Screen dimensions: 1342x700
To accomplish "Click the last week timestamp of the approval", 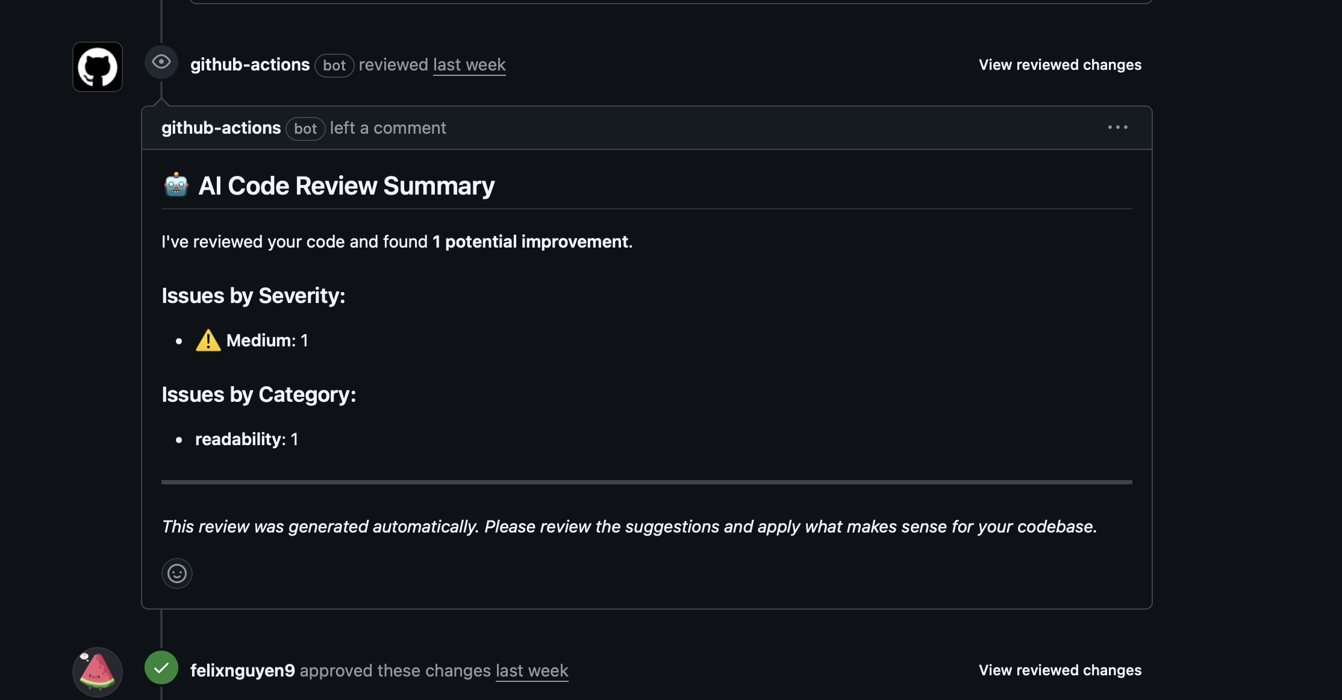I will 531,670.
